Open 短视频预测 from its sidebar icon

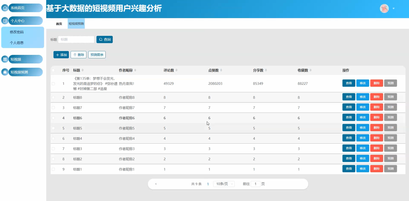[x=4, y=72]
